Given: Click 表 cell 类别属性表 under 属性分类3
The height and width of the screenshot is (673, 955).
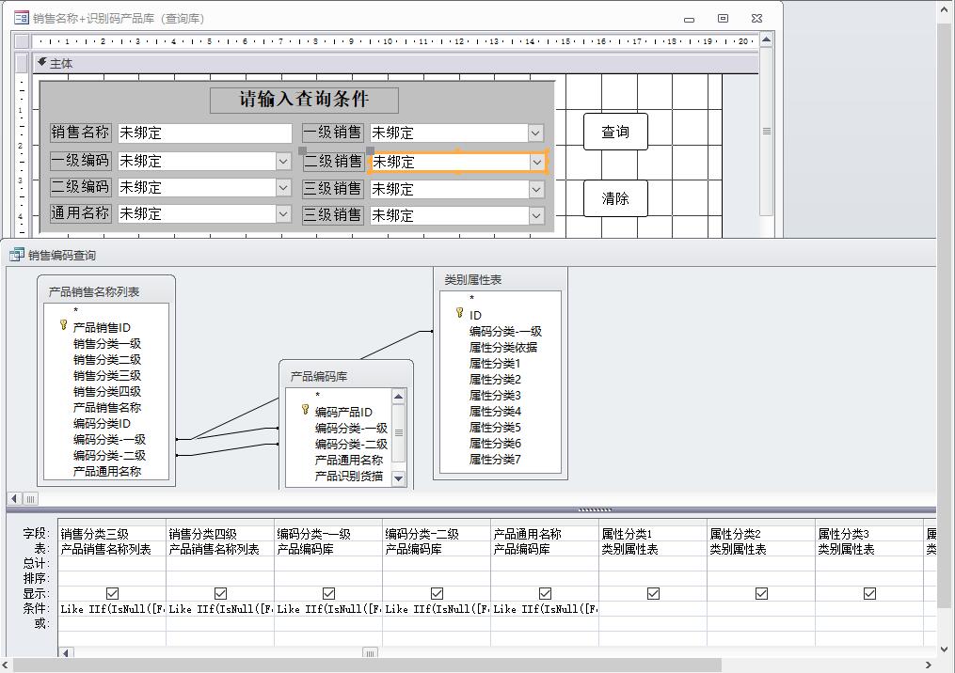Looking at the screenshot, I should [x=869, y=549].
